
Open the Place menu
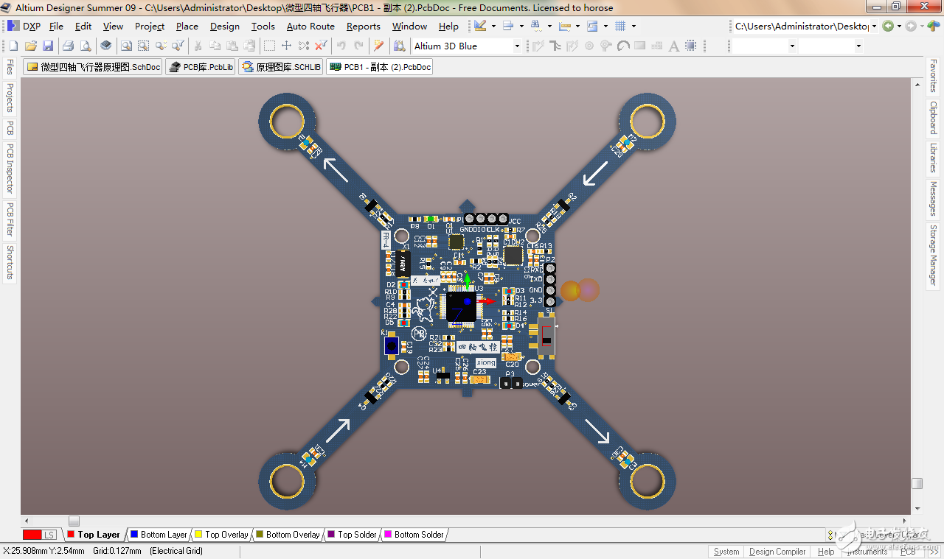click(187, 26)
